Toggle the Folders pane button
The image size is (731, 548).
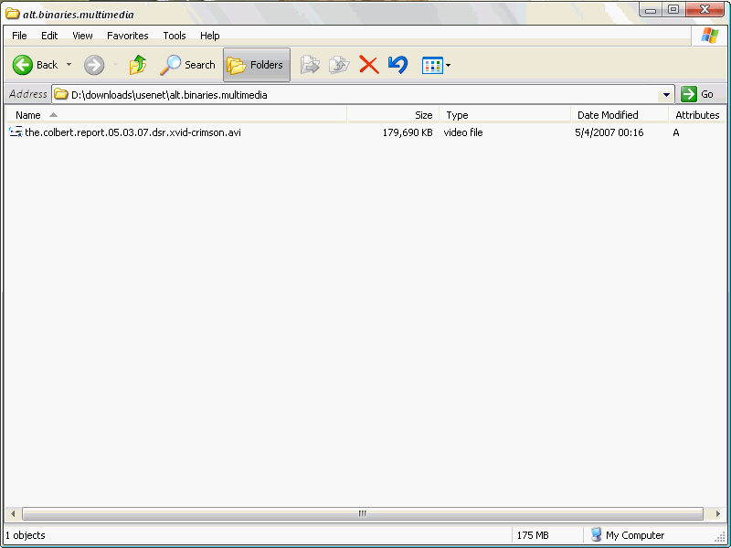[x=257, y=65]
